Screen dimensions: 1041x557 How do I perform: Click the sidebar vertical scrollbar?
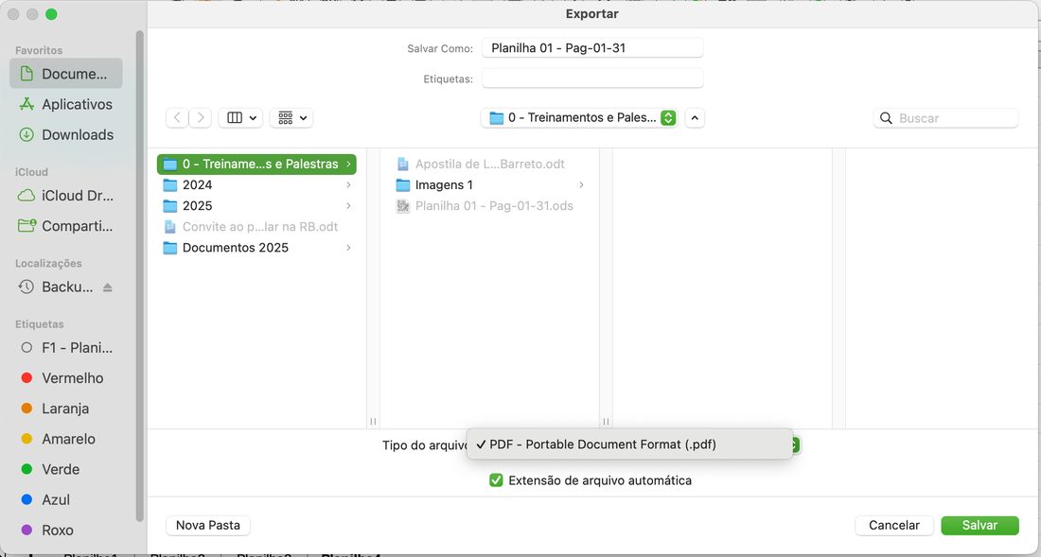(139, 275)
